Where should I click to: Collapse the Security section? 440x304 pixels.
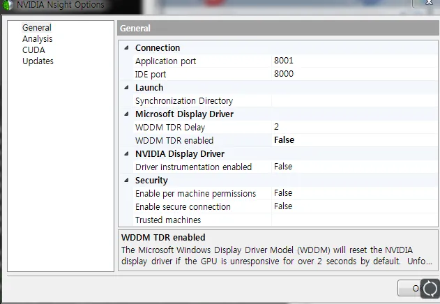[x=126, y=180]
